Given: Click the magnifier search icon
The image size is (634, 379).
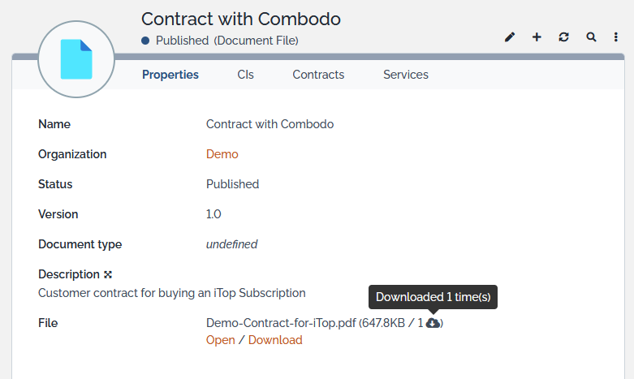Looking at the screenshot, I should (x=591, y=37).
